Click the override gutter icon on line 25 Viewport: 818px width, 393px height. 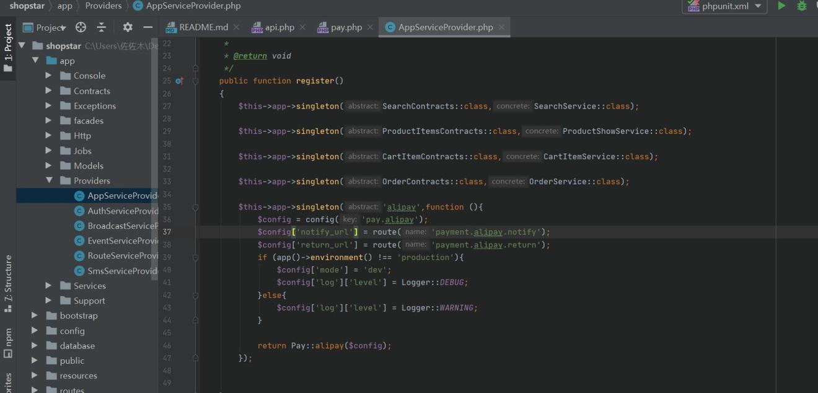pos(179,81)
